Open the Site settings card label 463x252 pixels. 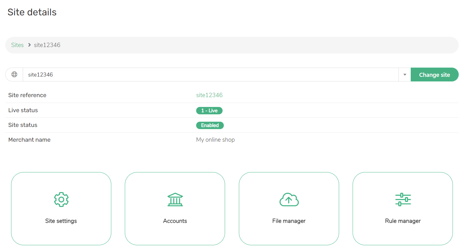click(61, 221)
